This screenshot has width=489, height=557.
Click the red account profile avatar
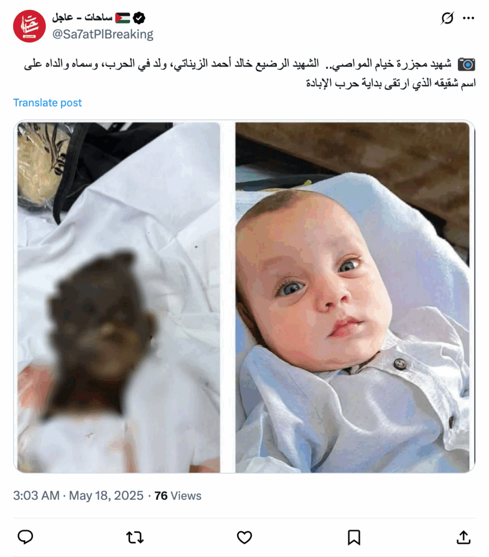(x=29, y=26)
